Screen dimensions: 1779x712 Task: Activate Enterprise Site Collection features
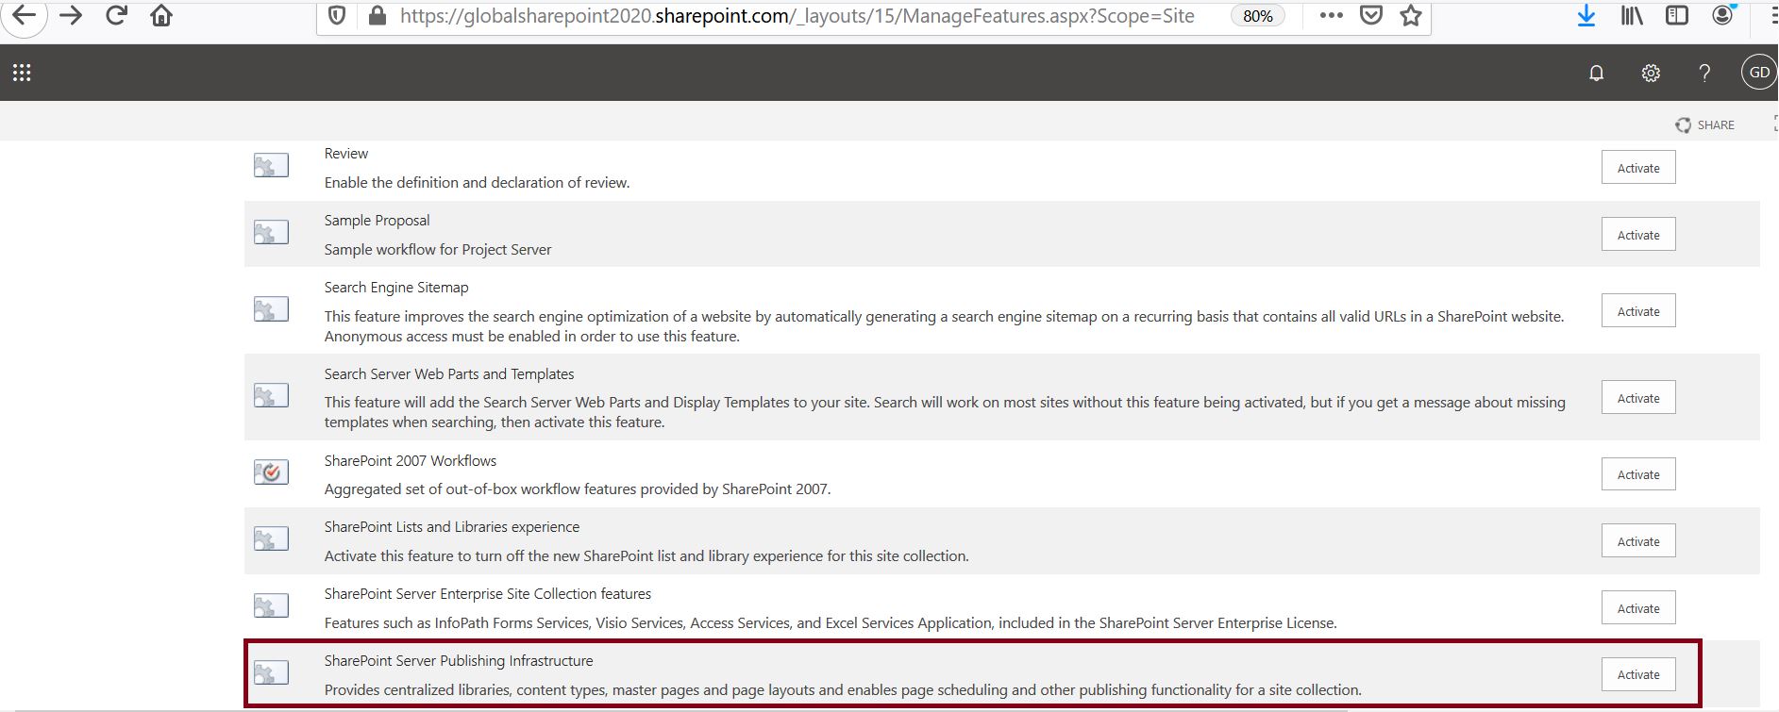tap(1638, 608)
